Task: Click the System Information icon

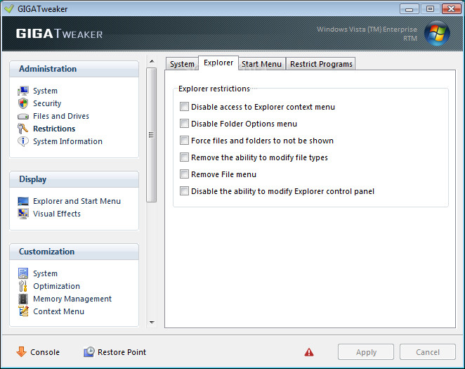Action: pyautogui.click(x=23, y=141)
